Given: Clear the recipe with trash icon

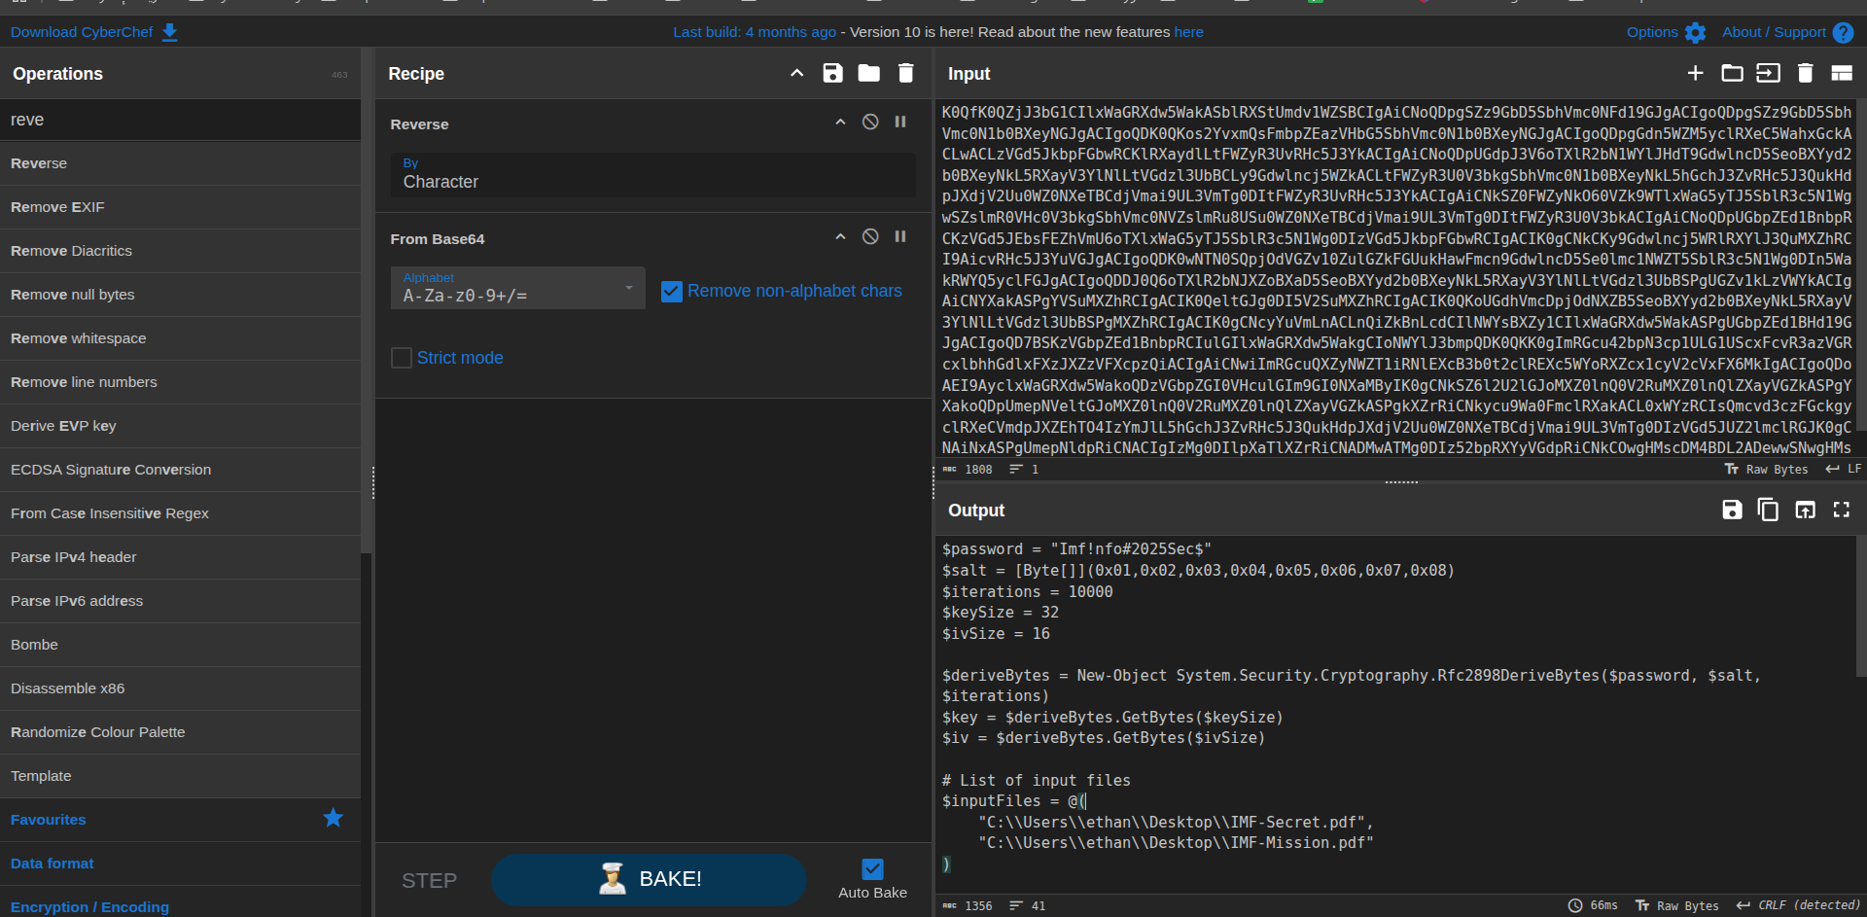Looking at the screenshot, I should 905,73.
